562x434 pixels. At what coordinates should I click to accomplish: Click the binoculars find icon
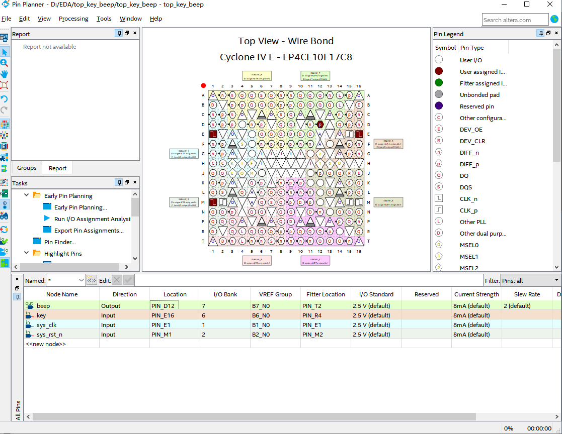pyautogui.click(x=5, y=216)
